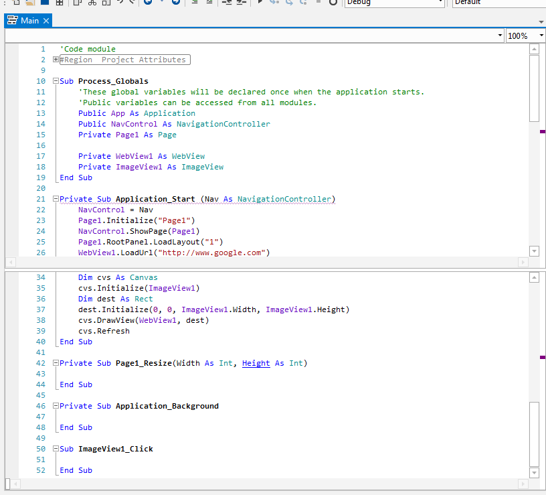Click the purple marker on upper scrollbar
The image size is (546, 495).
[x=542, y=132]
